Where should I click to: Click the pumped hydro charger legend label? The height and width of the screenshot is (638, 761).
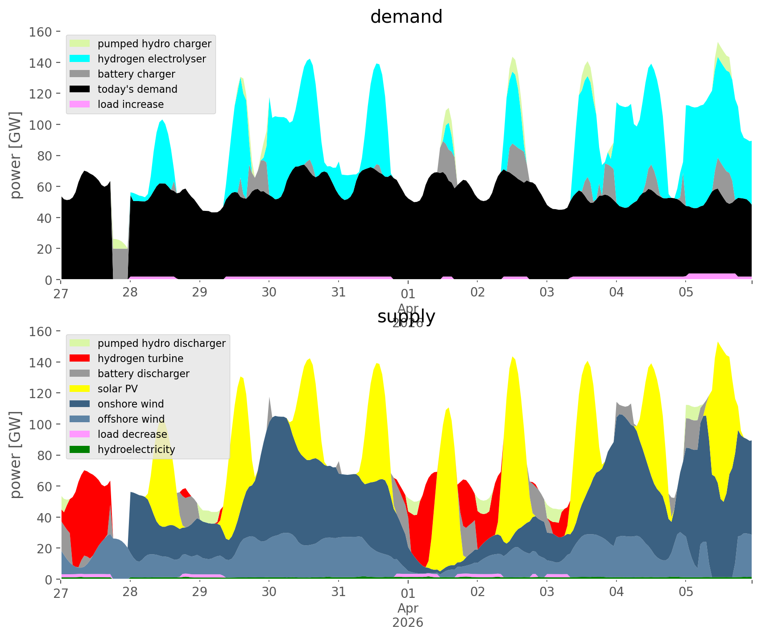point(154,44)
